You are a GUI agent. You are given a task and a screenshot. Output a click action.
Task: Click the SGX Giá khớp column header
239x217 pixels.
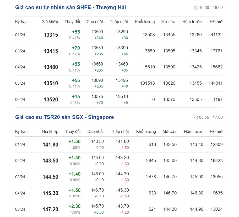tap(50, 132)
